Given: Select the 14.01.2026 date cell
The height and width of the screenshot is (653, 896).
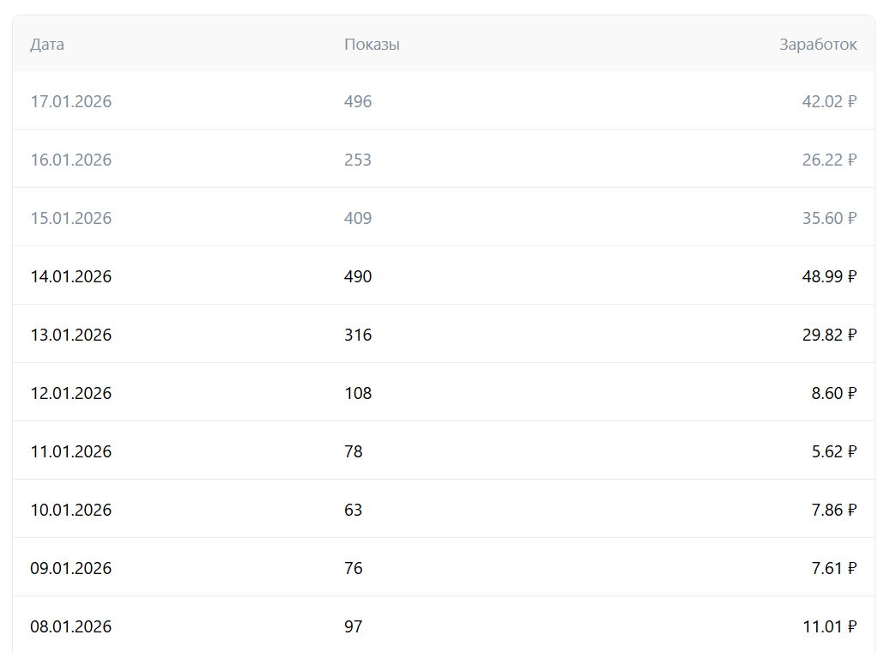Looking at the screenshot, I should click(71, 276).
